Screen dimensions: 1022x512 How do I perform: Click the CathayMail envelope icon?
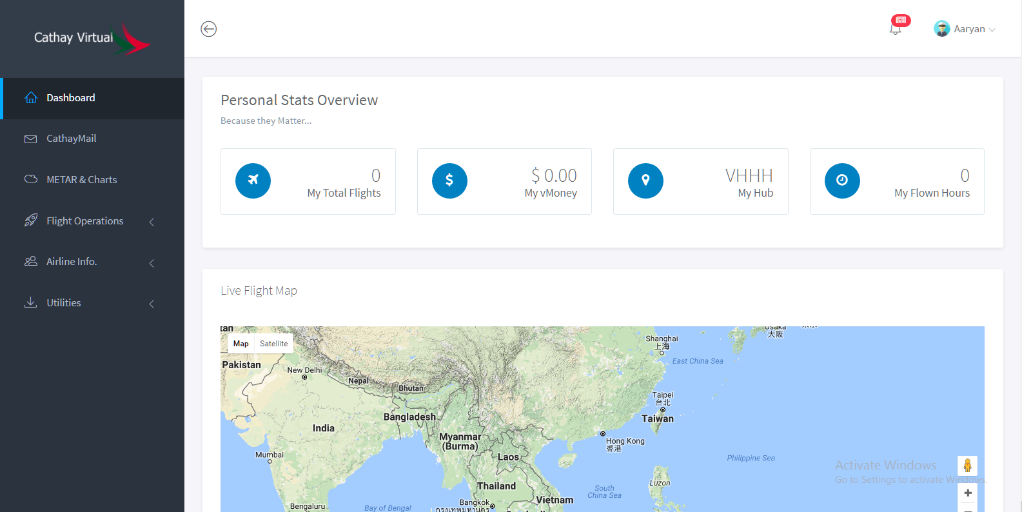(x=30, y=139)
